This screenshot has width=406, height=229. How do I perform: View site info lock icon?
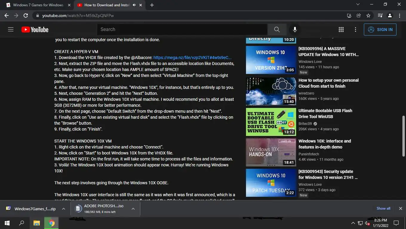click(37, 16)
